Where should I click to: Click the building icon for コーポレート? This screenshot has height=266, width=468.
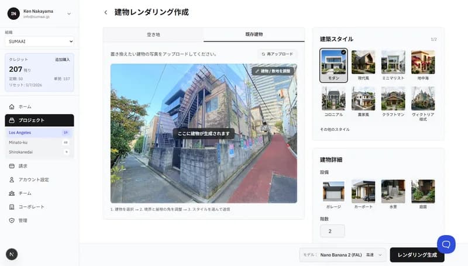(12, 206)
